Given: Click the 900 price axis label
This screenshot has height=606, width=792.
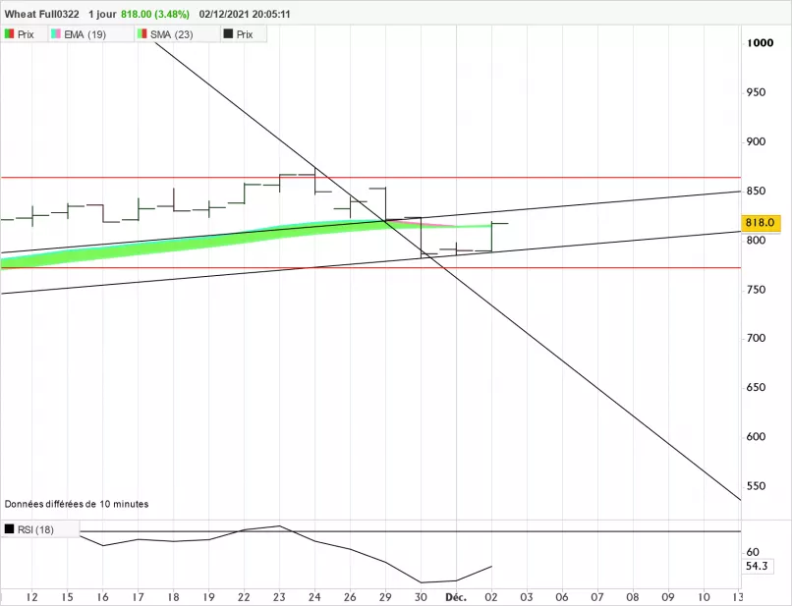Looking at the screenshot, I should pos(756,141).
